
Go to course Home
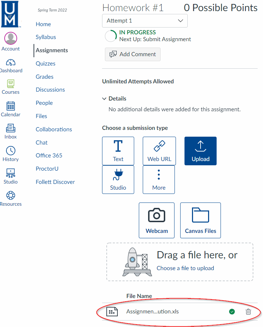click(x=43, y=24)
